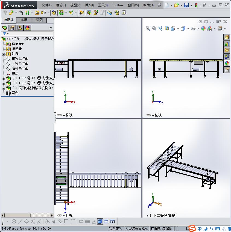Screen dimensions: 231x232
Task: Toggle the Four View viewport button
Action: coord(112,222)
